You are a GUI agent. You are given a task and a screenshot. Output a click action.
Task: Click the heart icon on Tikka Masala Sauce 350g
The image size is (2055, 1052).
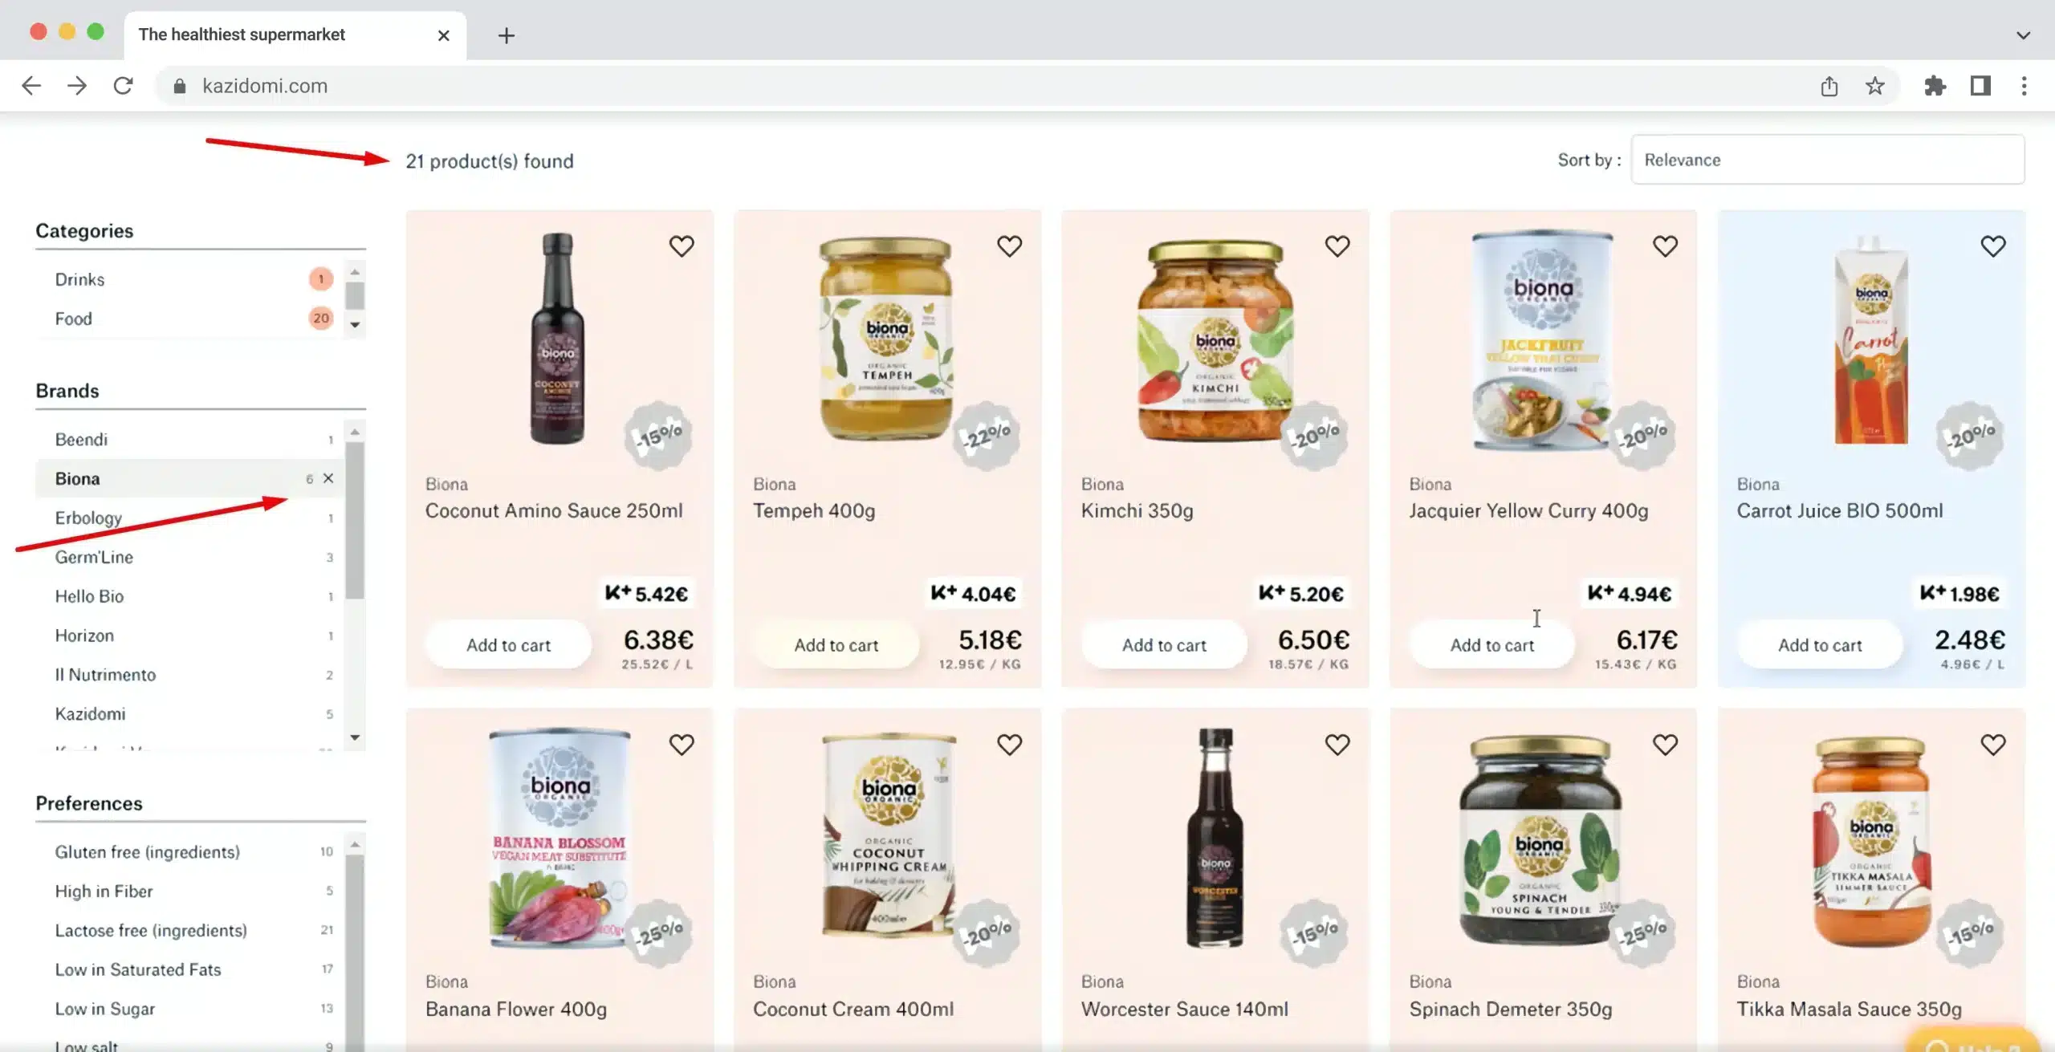1992,746
